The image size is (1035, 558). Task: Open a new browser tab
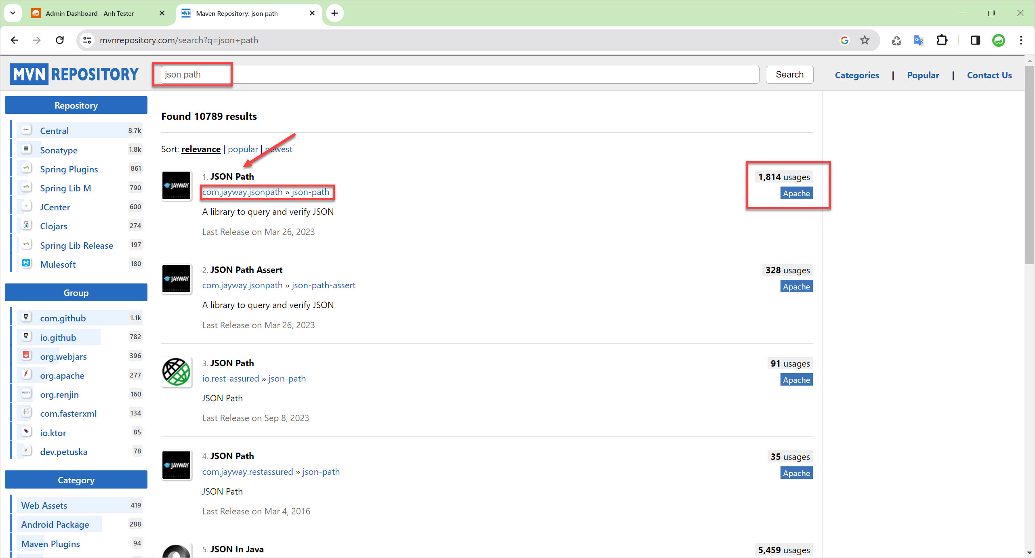coord(334,13)
